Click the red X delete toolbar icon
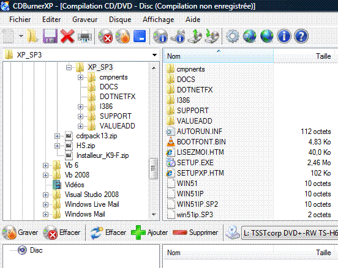The height and width of the screenshot is (268, 338). 67,36
